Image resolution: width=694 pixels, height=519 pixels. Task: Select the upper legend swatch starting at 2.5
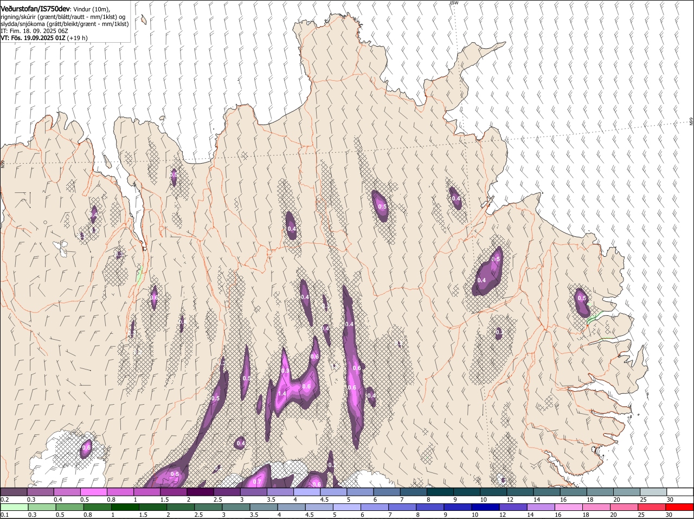(227, 491)
